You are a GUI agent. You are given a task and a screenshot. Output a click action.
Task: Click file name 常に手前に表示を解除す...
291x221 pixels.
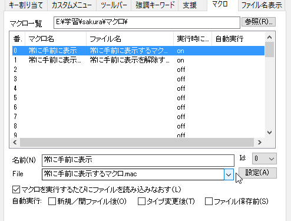[130, 60]
